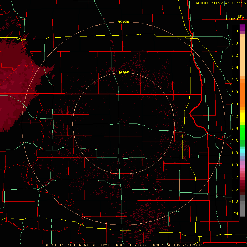This screenshot has width=247, height=247.
Task: Pick the bright green color bar segment
Action: click(x=242, y=133)
